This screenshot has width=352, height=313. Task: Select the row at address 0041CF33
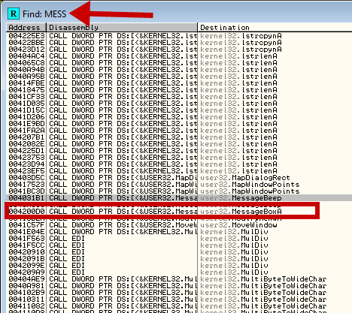click(179, 97)
